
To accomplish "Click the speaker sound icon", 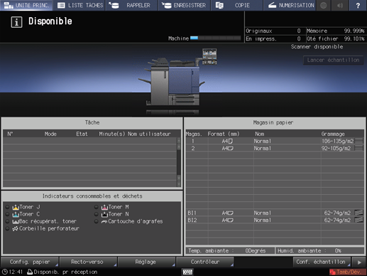I will (x=340, y=5).
